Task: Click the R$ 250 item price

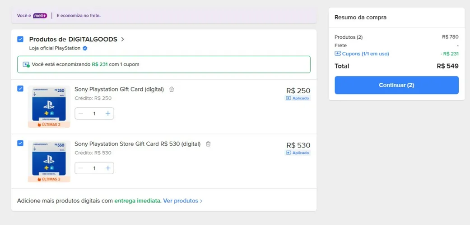Action: (298, 90)
